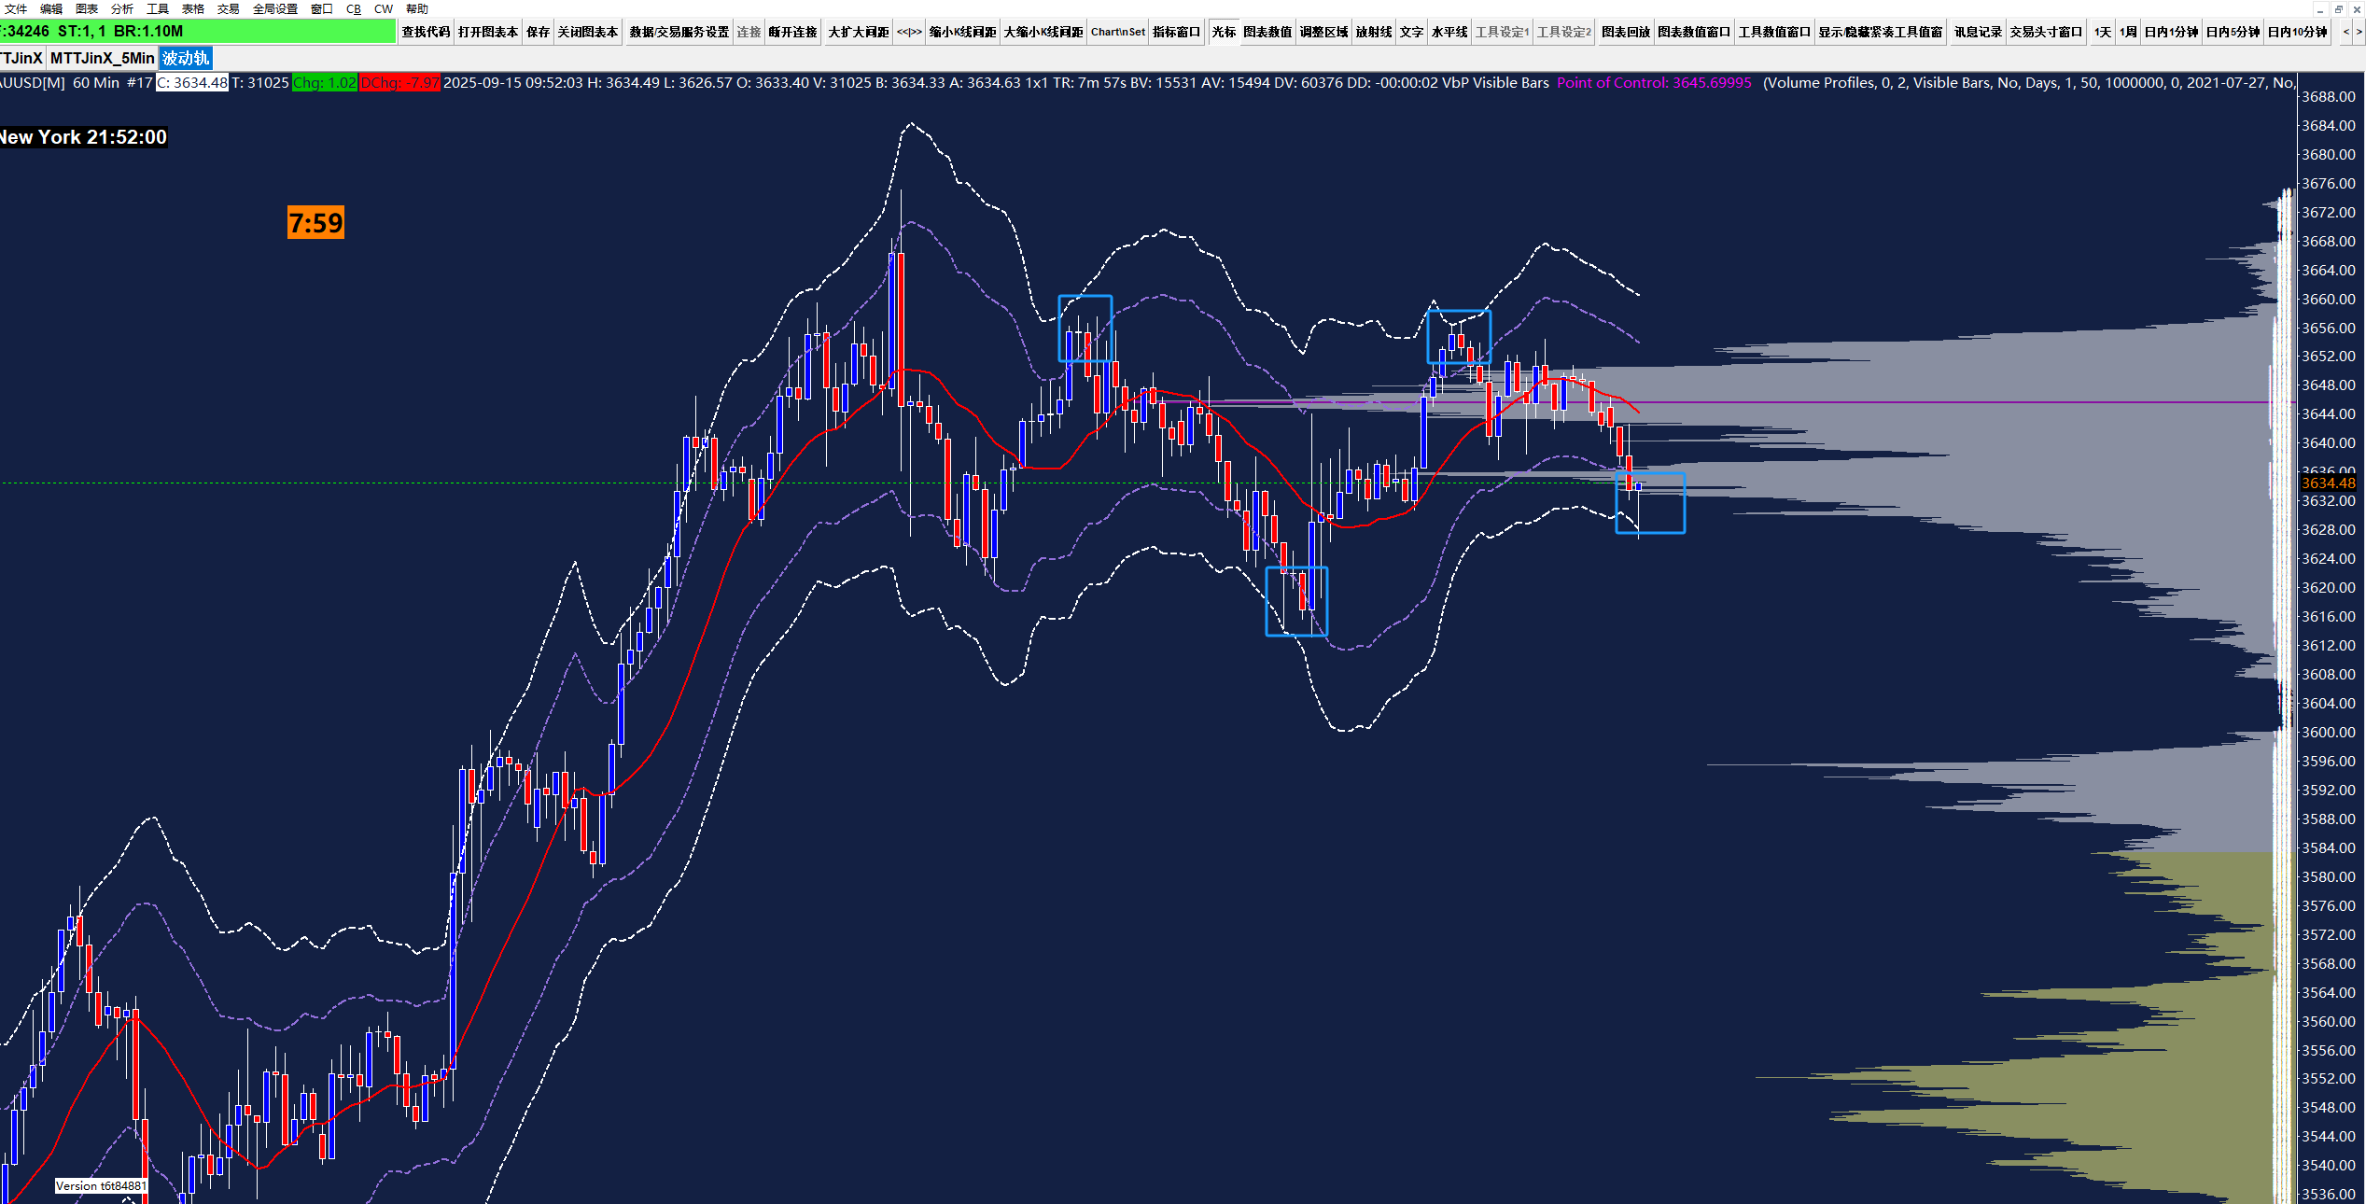This screenshot has height=1204, width=2366.
Task: Click the toolbar scroll-right > arrow
Action: [x=2359, y=32]
